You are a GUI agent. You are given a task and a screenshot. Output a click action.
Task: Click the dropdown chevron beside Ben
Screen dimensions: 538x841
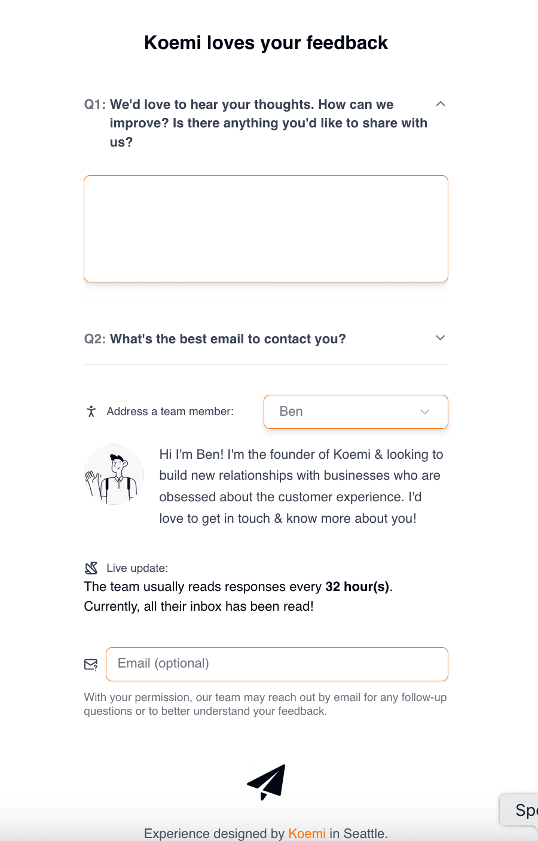(x=425, y=412)
